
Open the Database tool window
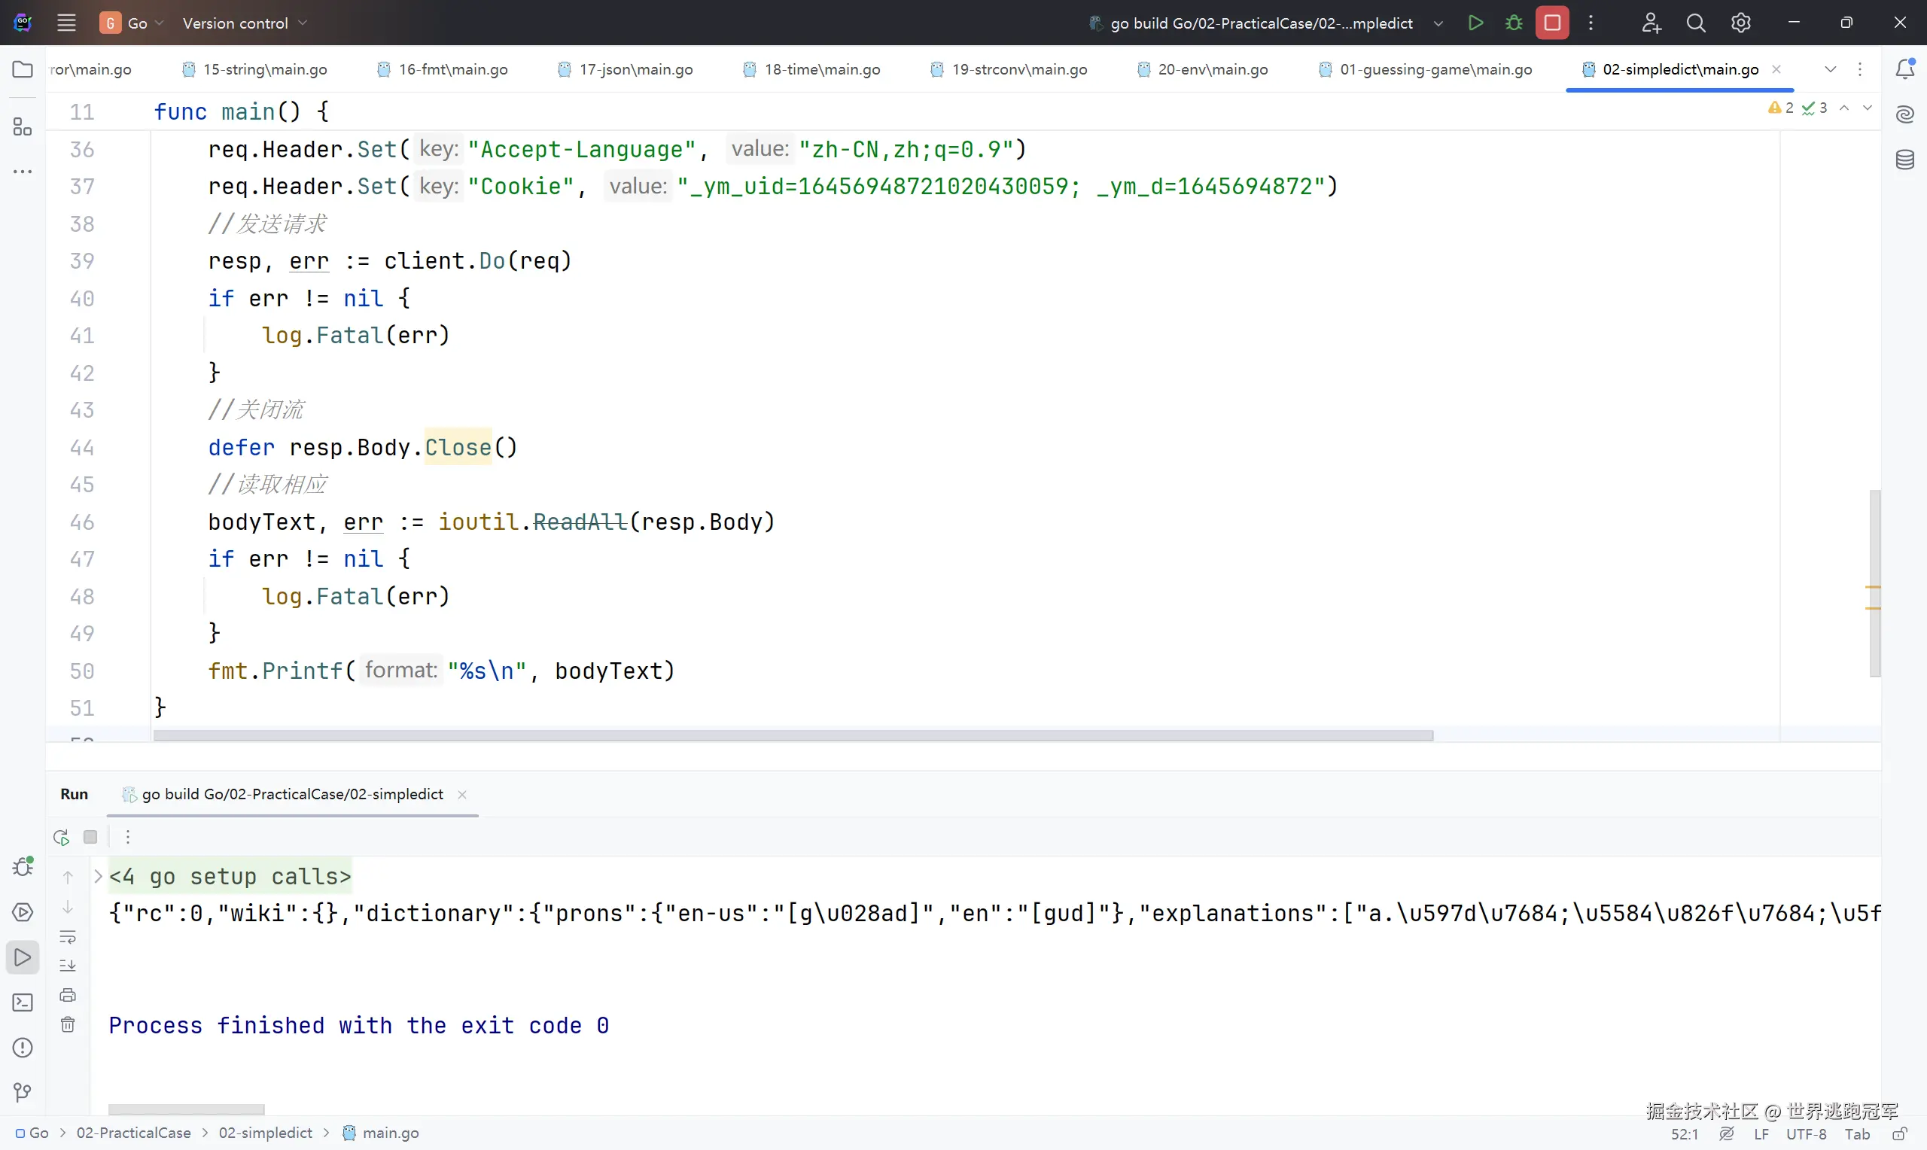click(x=1904, y=160)
